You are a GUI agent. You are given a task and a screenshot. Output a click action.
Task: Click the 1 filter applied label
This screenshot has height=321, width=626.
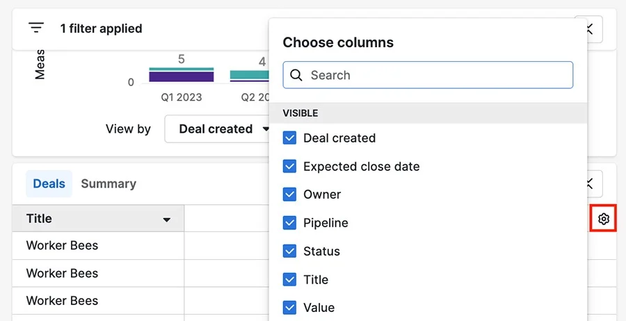(101, 28)
